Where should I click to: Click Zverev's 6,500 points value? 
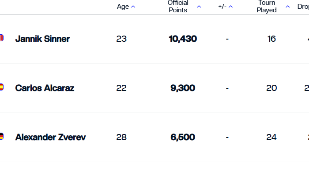point(183,137)
